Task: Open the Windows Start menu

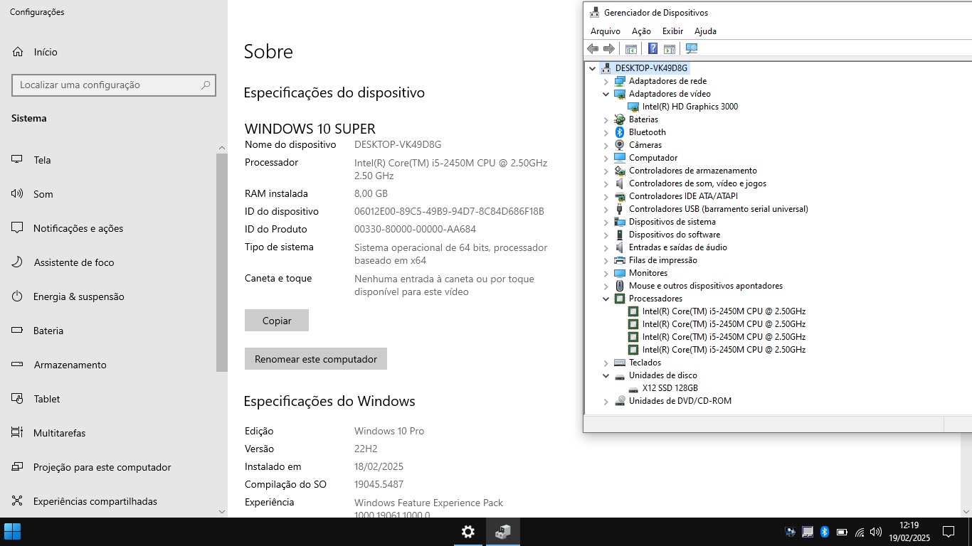Action: coord(13,532)
